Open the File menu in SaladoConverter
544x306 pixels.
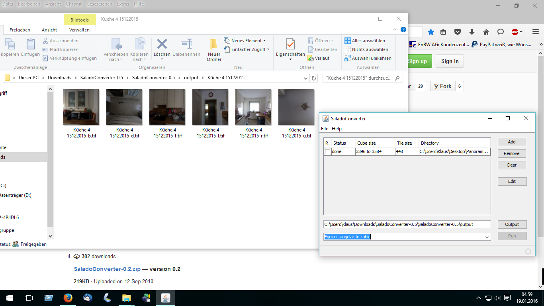(325, 129)
